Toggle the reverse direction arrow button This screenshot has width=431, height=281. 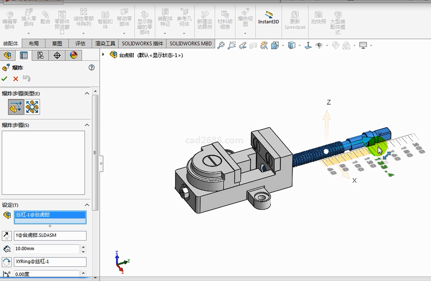click(7, 236)
